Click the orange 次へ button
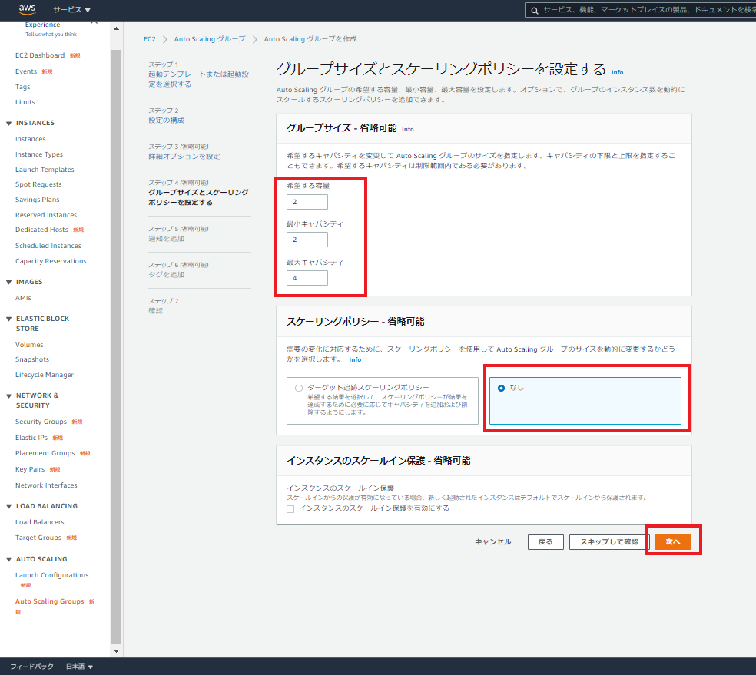Viewport: 756px width, 675px height. 672,542
